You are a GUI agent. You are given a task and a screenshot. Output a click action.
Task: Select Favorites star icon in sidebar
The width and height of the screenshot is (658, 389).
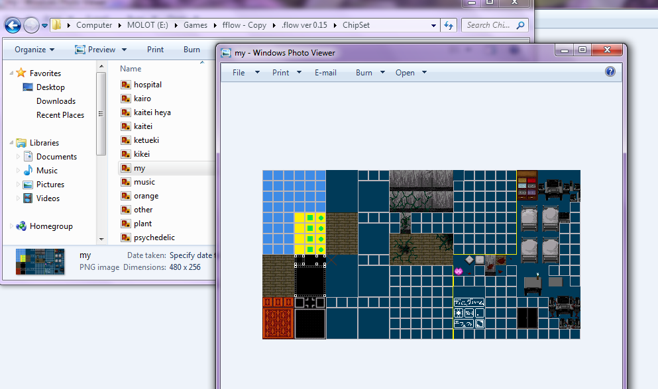[21, 73]
